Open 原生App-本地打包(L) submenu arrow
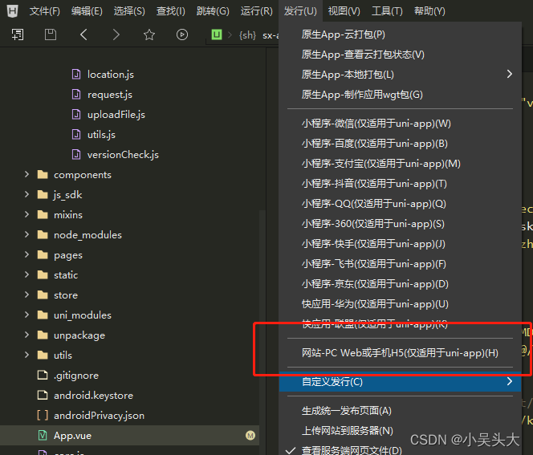Screen dimensions: 533x455 click(x=509, y=74)
